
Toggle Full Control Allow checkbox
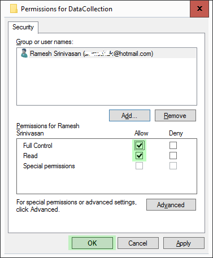[x=139, y=145]
